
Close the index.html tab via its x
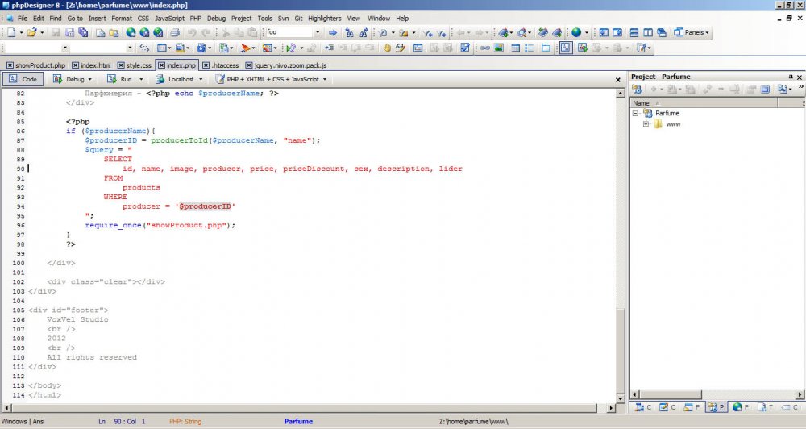[x=75, y=65]
